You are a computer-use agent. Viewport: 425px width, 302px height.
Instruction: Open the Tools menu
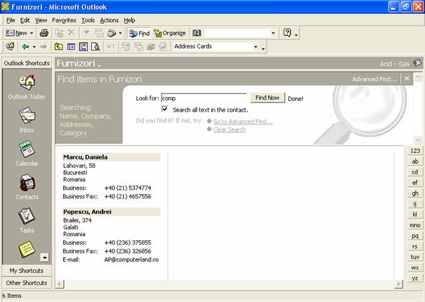click(88, 21)
